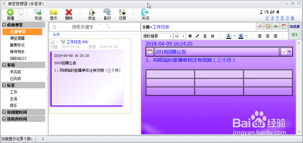303x143 pixels.
Task: Open the font color dropdown arrow
Action: pos(235,36)
